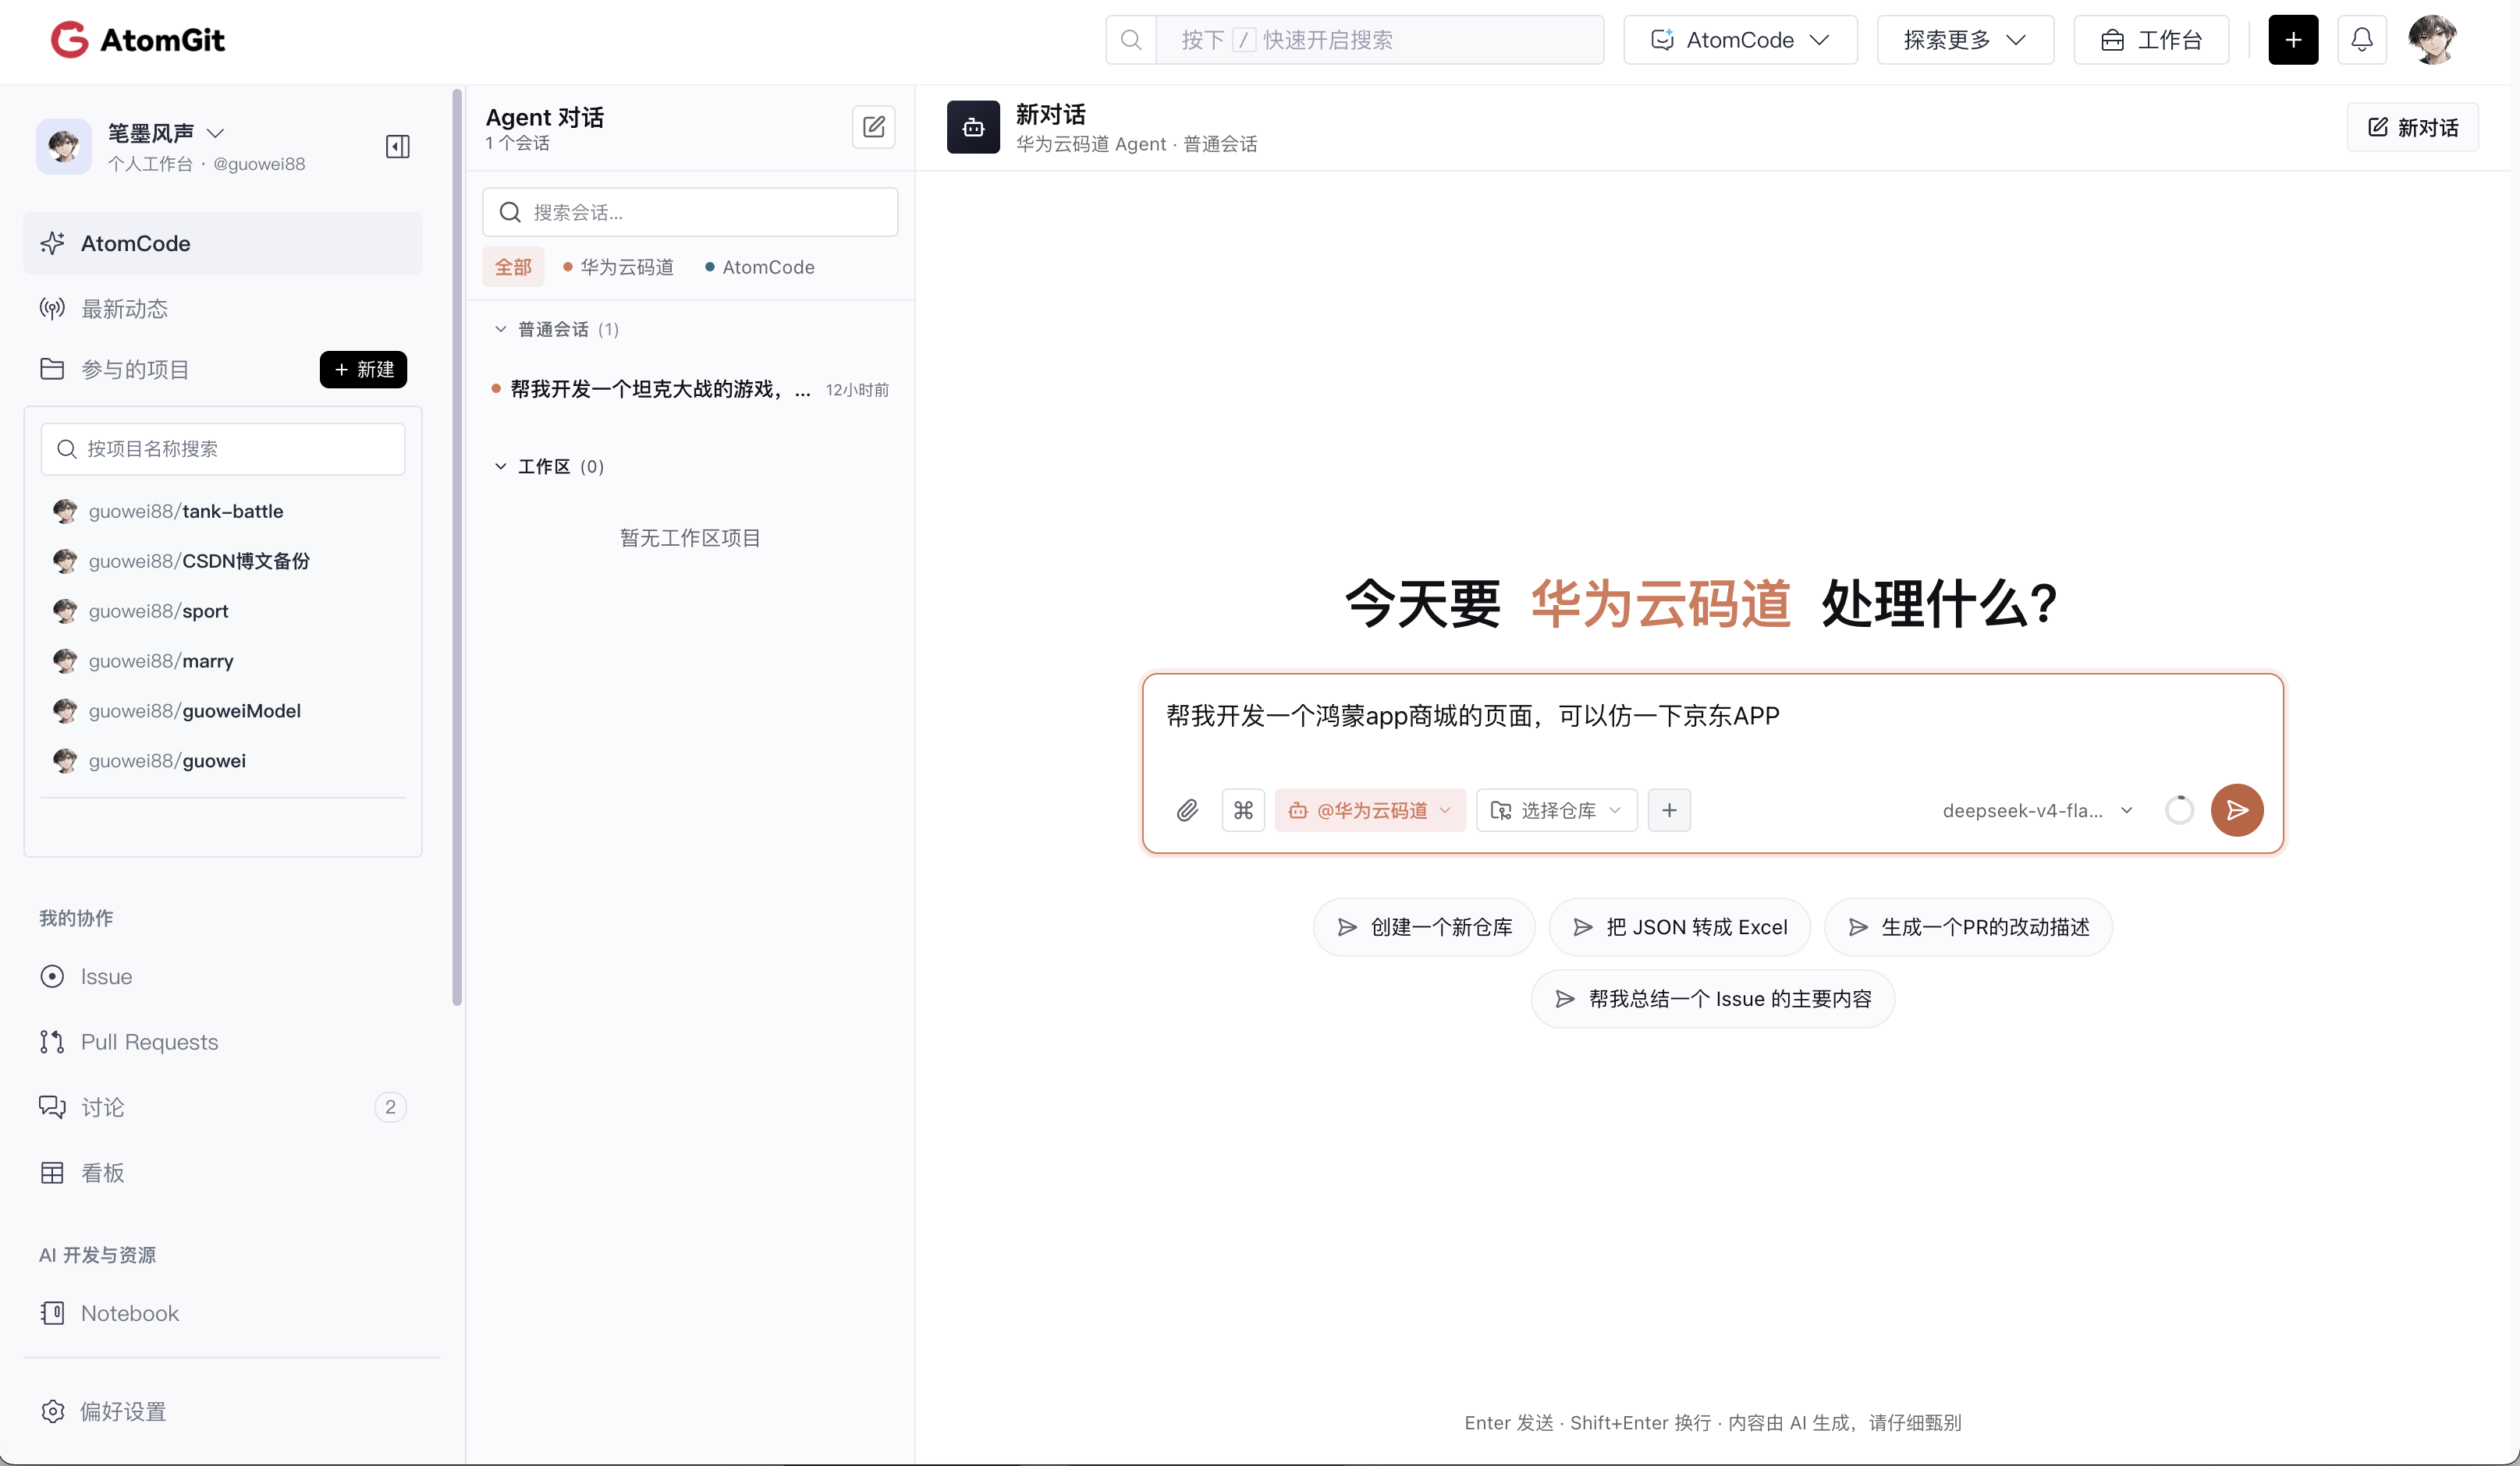The height and width of the screenshot is (1466, 2520).
Task: Open the deepseek-v4-fla... model dropdown
Action: [2036, 810]
